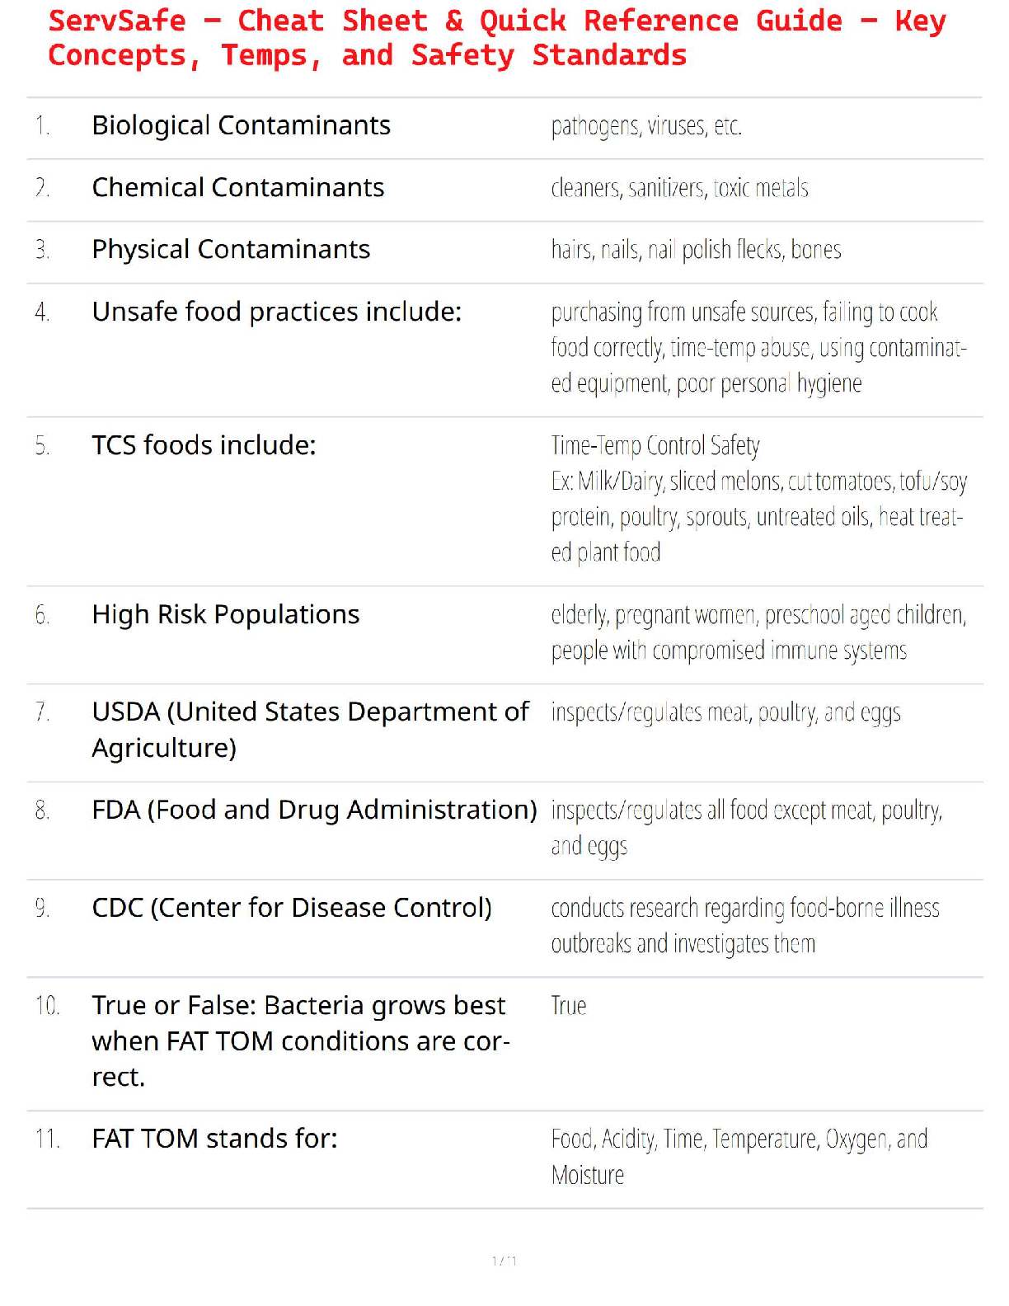
Task: Select the 'TCS foods include:' term
Action: 204,446
